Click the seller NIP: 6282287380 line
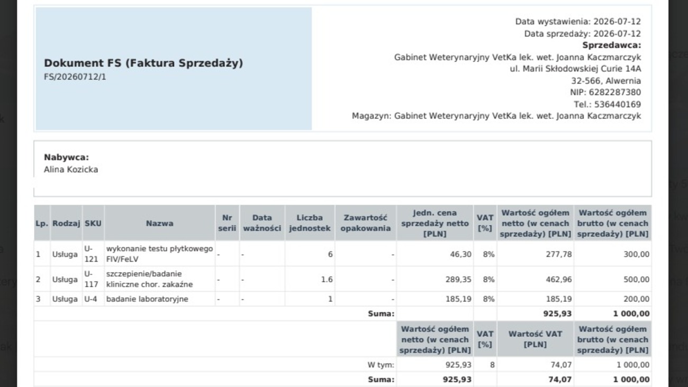 [x=605, y=93]
